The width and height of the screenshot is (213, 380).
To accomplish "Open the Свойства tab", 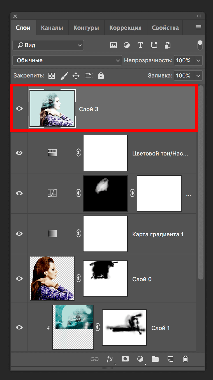I will [x=165, y=28].
